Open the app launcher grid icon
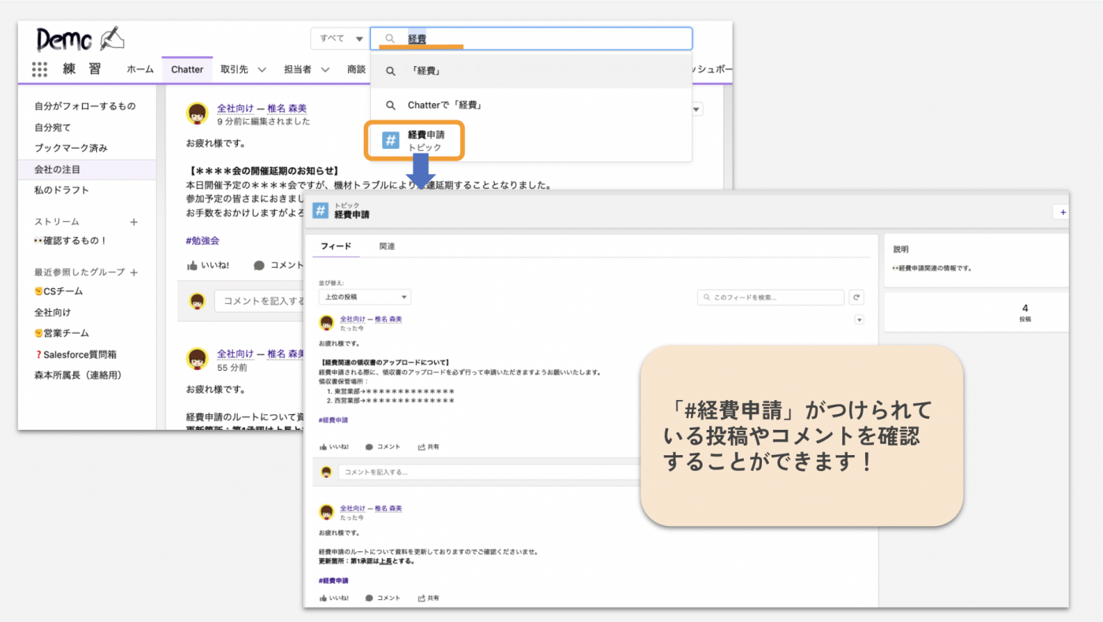Screen dimensions: 1103x622 tap(40, 69)
